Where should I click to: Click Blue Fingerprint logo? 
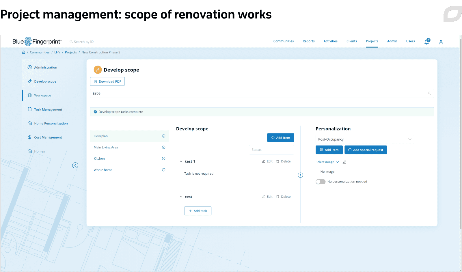[37, 42]
